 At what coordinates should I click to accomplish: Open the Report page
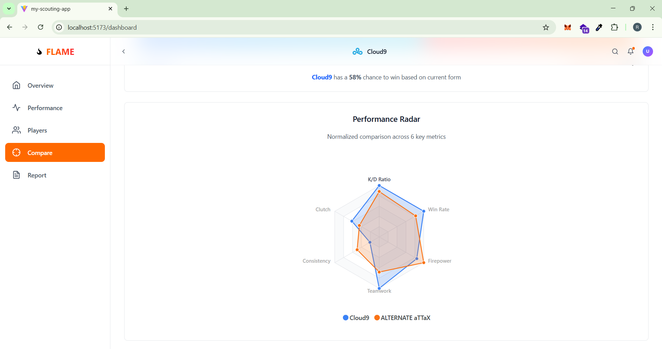click(55, 175)
